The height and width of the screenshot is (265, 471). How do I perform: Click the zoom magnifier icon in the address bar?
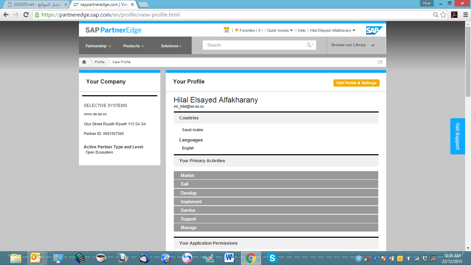coord(436,15)
